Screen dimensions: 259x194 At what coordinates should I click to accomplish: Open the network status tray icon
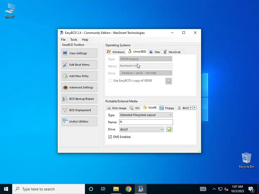click(x=220, y=189)
